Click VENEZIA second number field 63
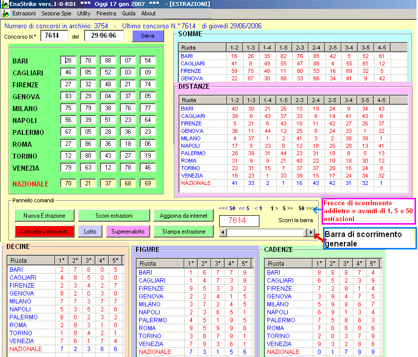 (x=88, y=168)
